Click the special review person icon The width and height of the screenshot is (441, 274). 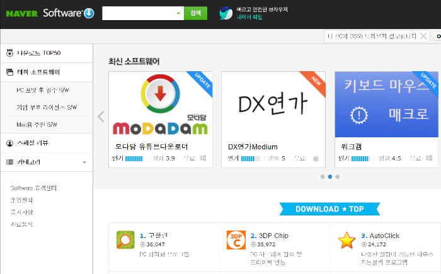pos(9,143)
